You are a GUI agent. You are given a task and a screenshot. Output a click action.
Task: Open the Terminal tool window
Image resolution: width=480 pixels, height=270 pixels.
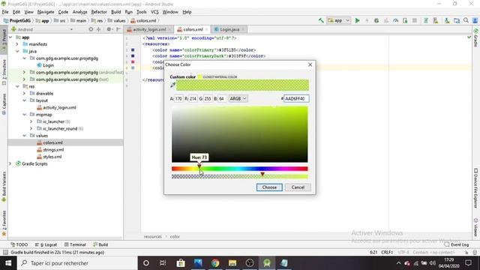75,244
